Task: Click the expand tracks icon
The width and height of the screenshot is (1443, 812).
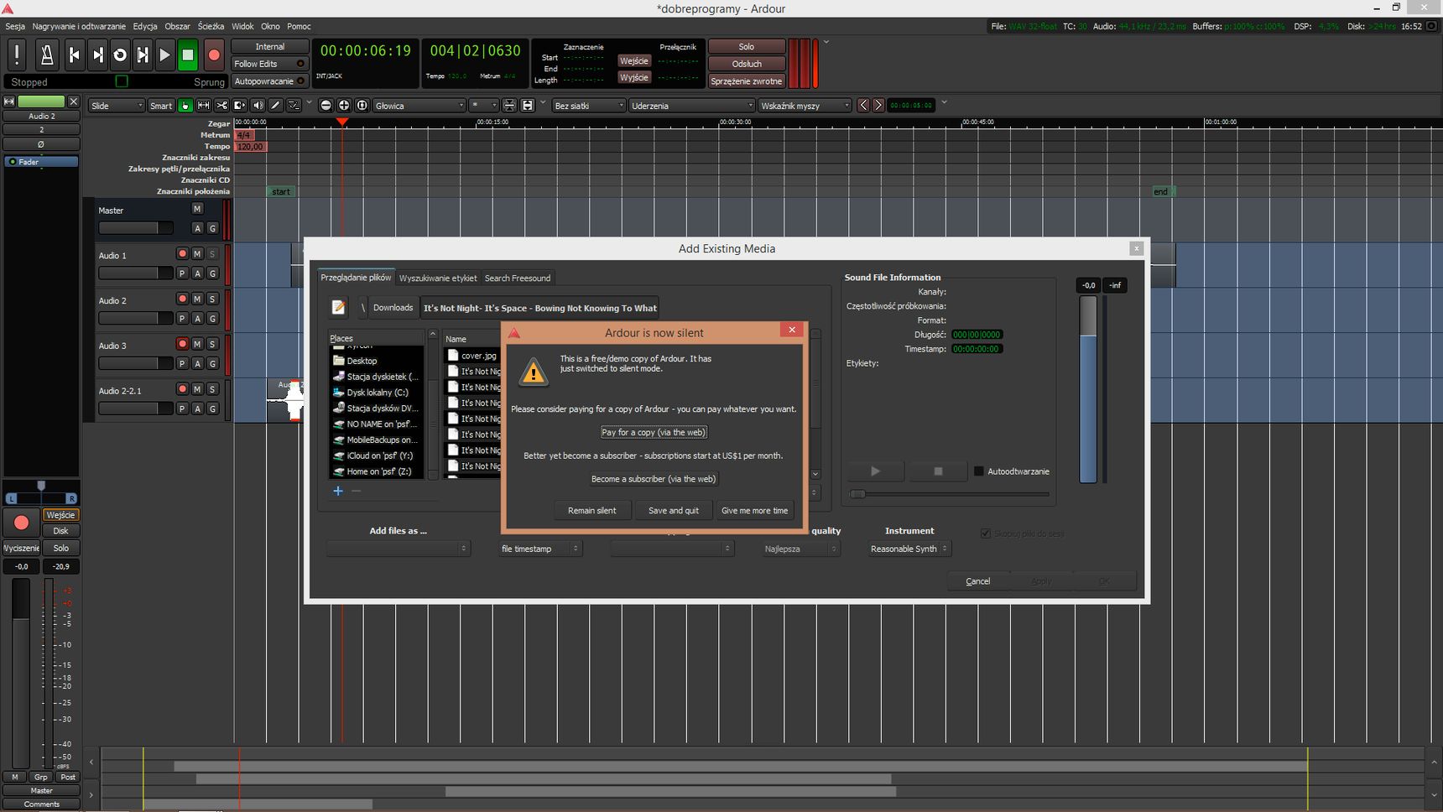Action: [528, 105]
